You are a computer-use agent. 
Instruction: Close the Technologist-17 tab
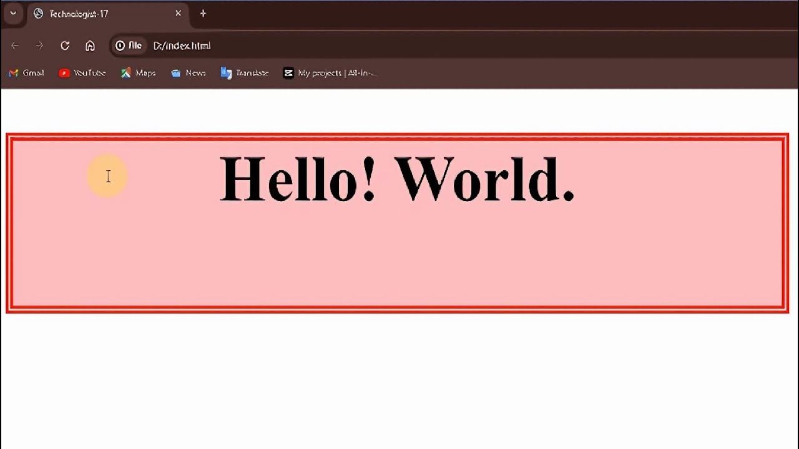point(178,13)
